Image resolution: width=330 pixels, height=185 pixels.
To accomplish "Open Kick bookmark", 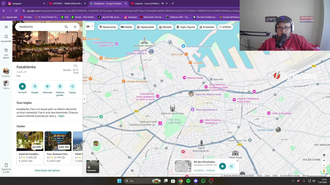I will pos(65,17).
